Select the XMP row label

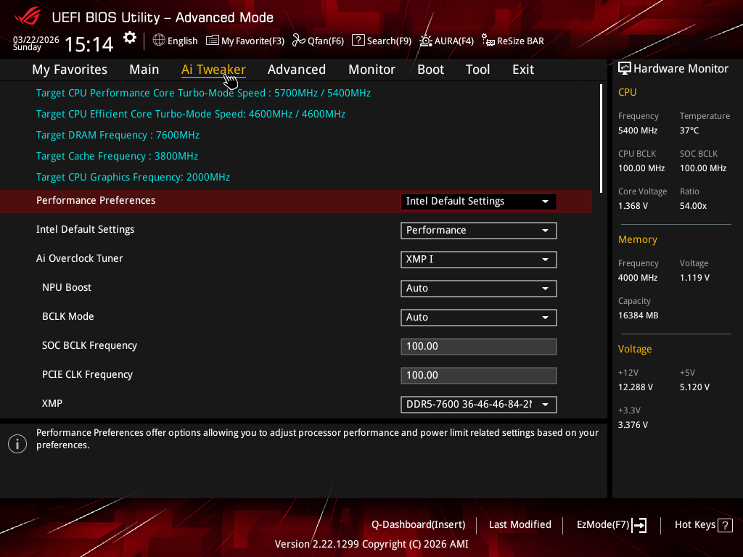click(52, 403)
